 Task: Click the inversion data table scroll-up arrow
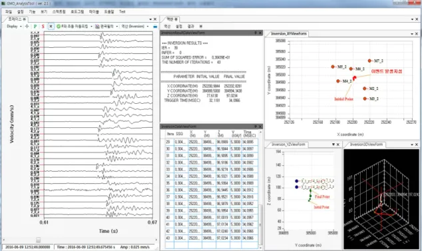click(x=260, y=132)
